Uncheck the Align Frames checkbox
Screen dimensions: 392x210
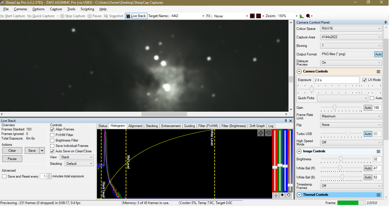52,130
